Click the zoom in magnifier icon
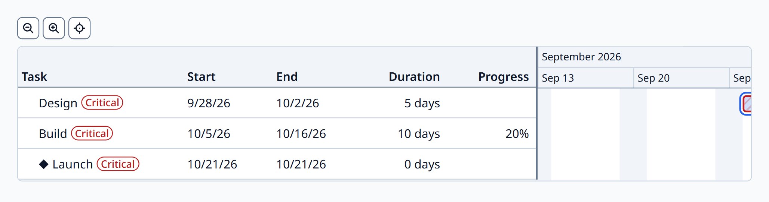Screen dimensions: 769x202 [x=54, y=28]
